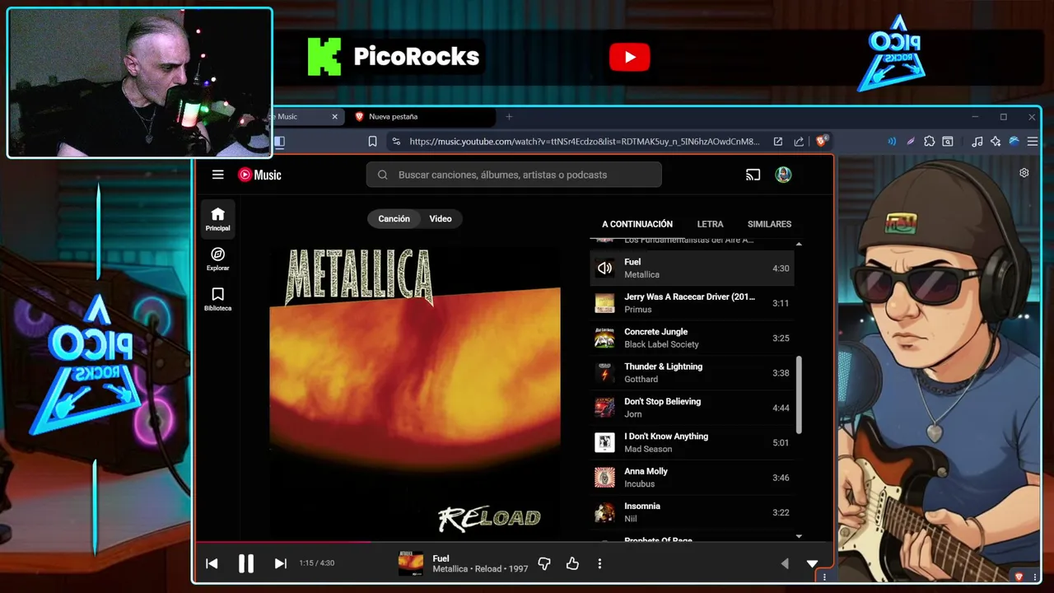Bookmark this page in browser toolbar
1054x593 pixels.
372,142
